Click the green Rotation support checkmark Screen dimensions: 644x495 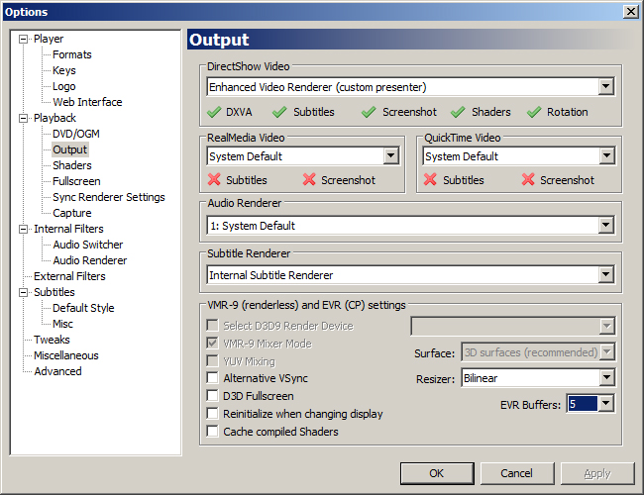[534, 112]
